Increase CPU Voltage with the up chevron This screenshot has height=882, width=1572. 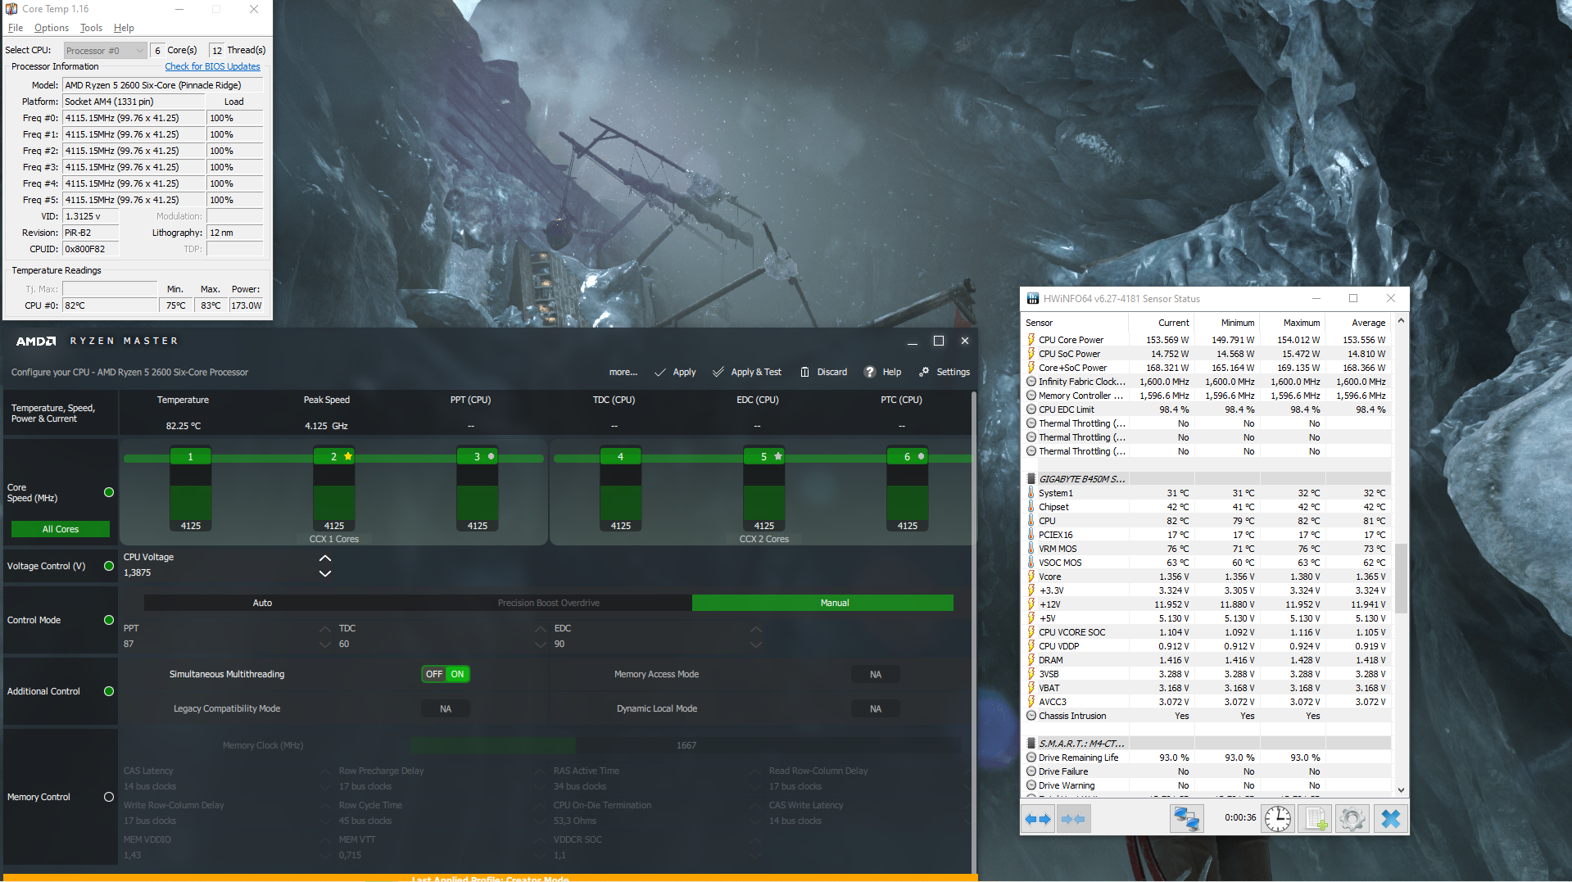coord(325,559)
